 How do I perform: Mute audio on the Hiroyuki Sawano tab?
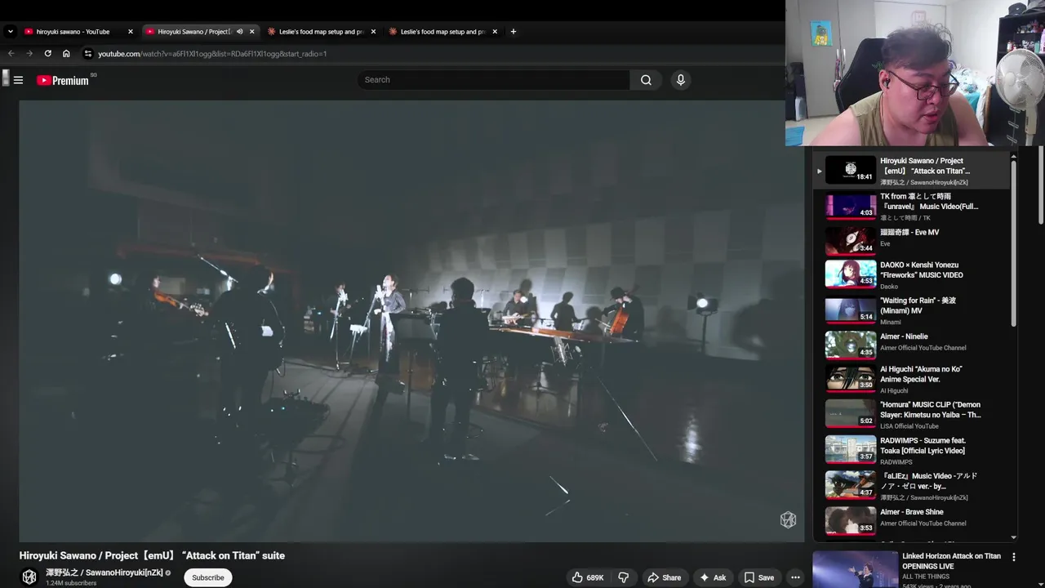(239, 32)
